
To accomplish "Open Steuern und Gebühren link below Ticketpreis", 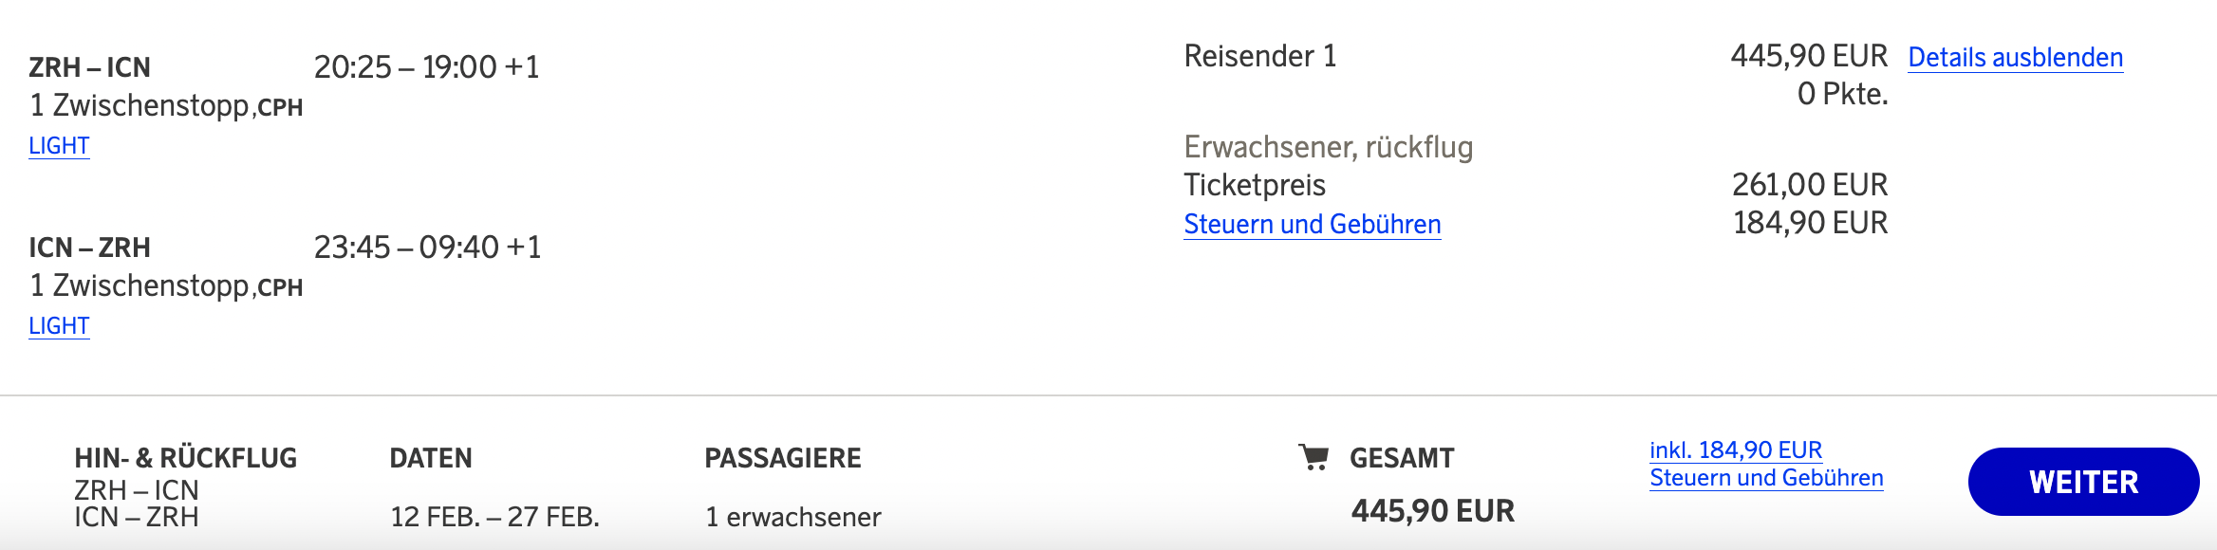I will [1312, 225].
